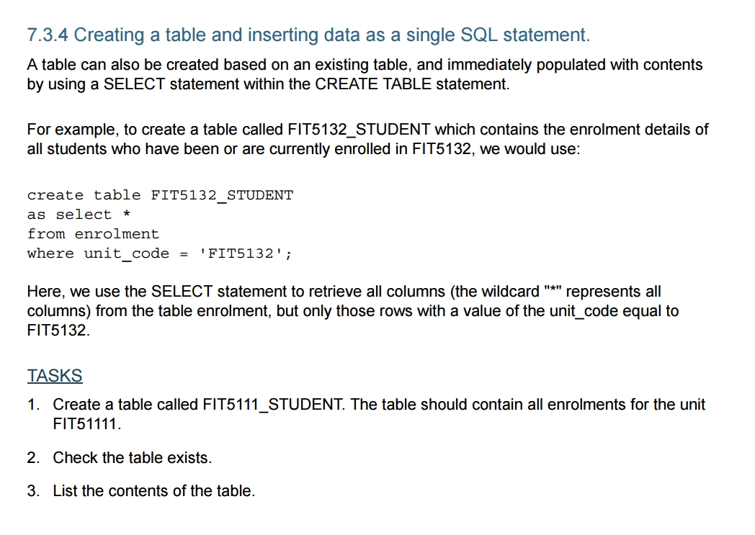Click the paragraph starting 'Here, we use'

[x=352, y=311]
